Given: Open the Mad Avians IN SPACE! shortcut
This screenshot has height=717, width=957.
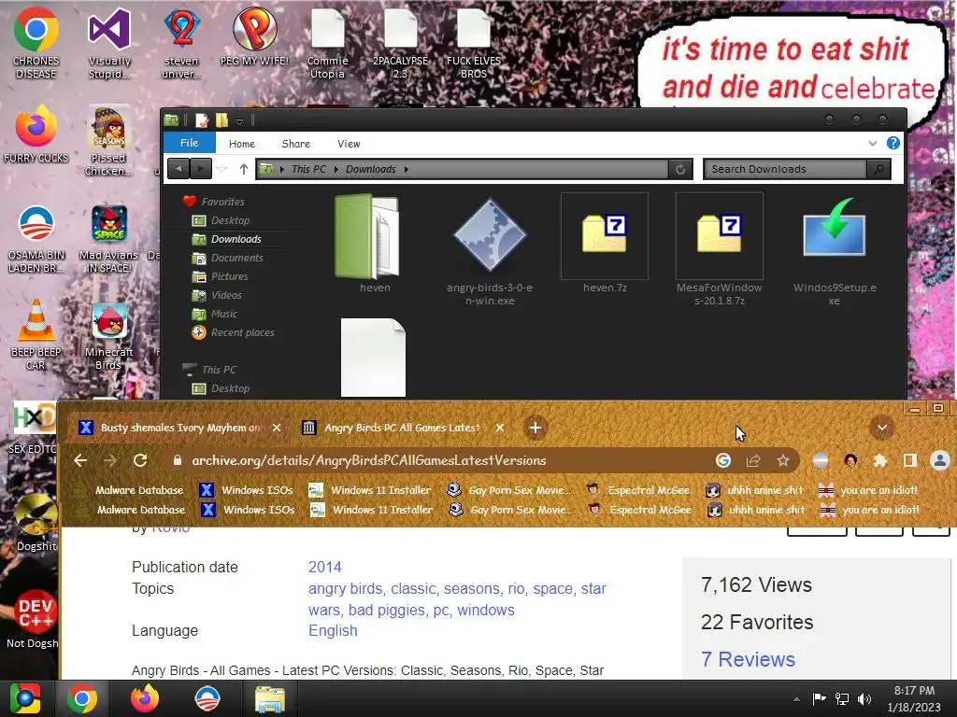Looking at the screenshot, I should [x=109, y=238].
